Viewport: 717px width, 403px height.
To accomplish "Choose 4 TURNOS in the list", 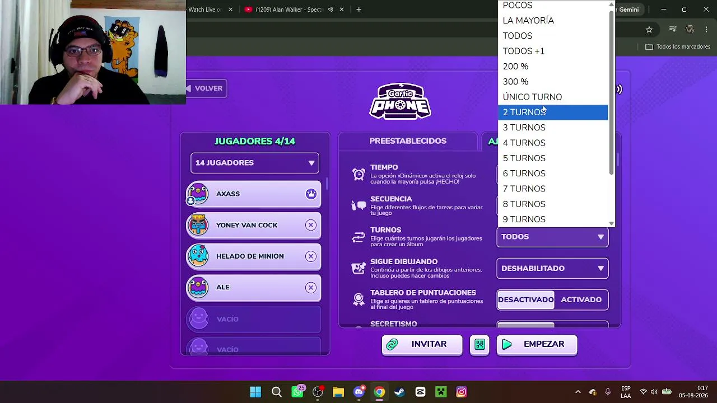I will click(x=553, y=143).
